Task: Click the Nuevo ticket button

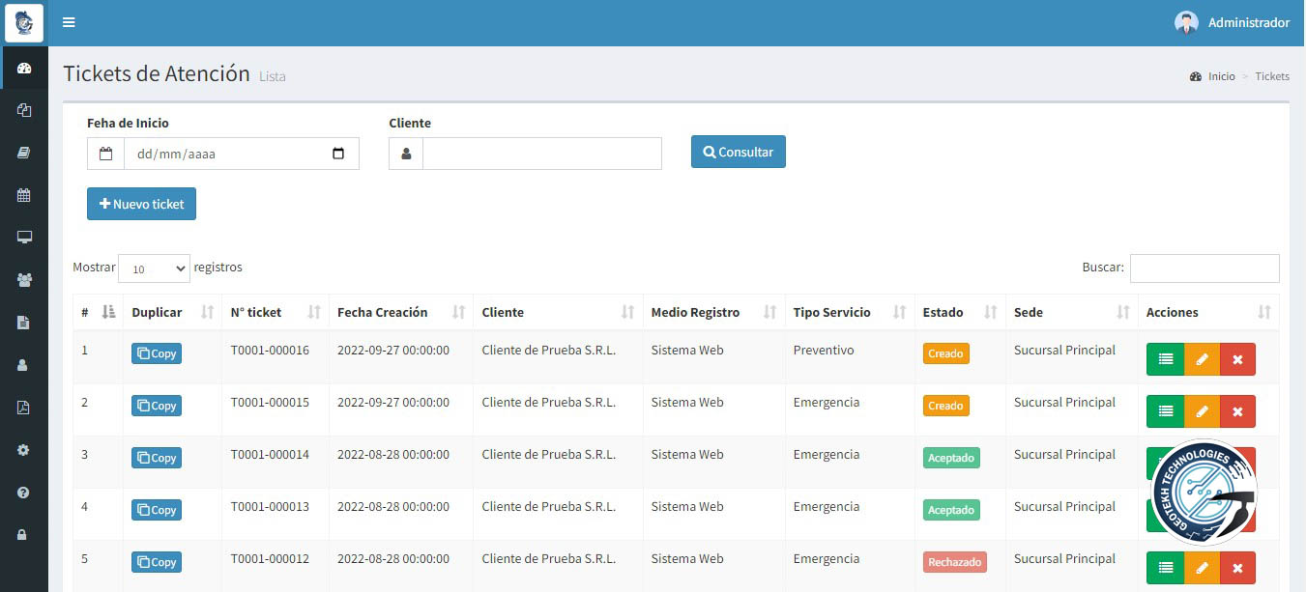Action: point(141,204)
